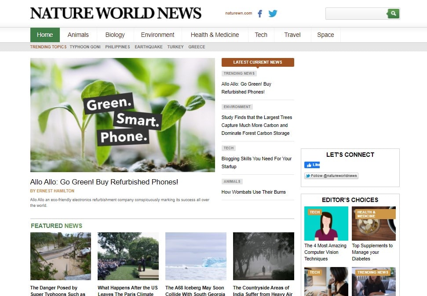Screen dimensions: 427x296
Task: Go to the Home tab
Action: (45, 35)
